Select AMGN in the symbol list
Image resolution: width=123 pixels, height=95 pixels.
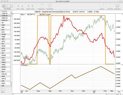5,62
